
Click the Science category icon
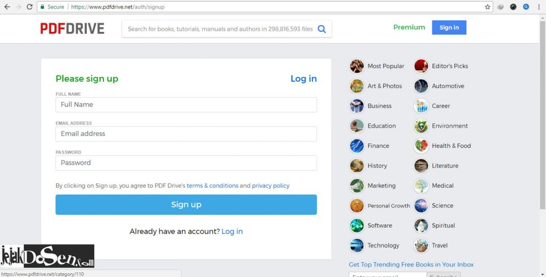[421, 206]
